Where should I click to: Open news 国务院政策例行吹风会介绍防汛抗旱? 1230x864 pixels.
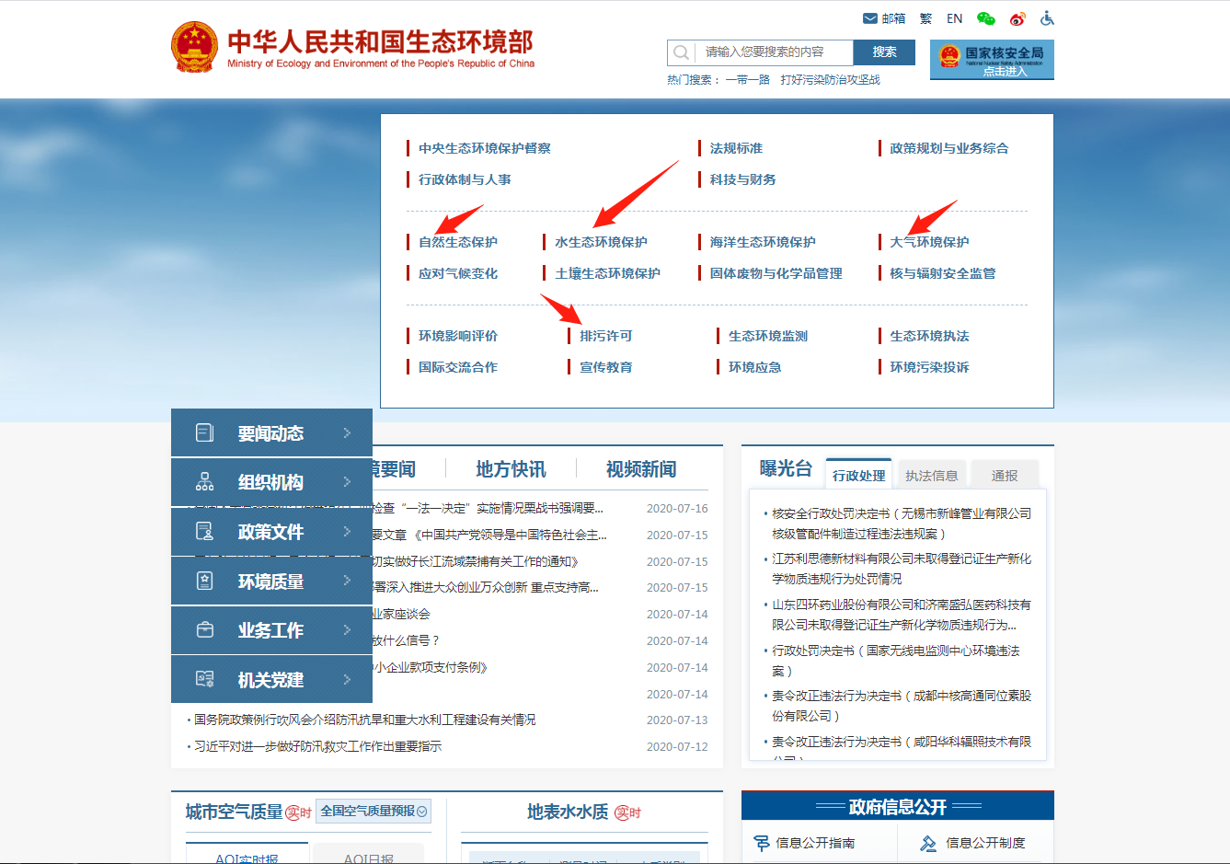pyautogui.click(x=364, y=720)
